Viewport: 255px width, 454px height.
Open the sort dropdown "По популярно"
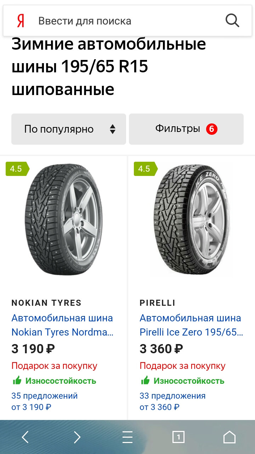pos(59,129)
